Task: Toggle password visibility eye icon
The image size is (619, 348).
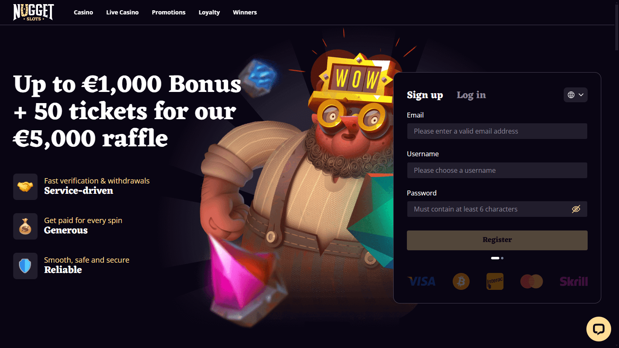Action: coord(576,209)
